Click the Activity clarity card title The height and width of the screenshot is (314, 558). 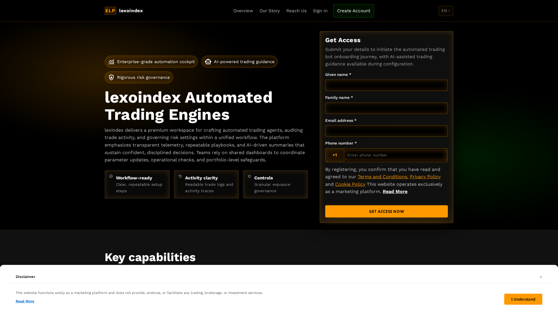click(x=201, y=178)
